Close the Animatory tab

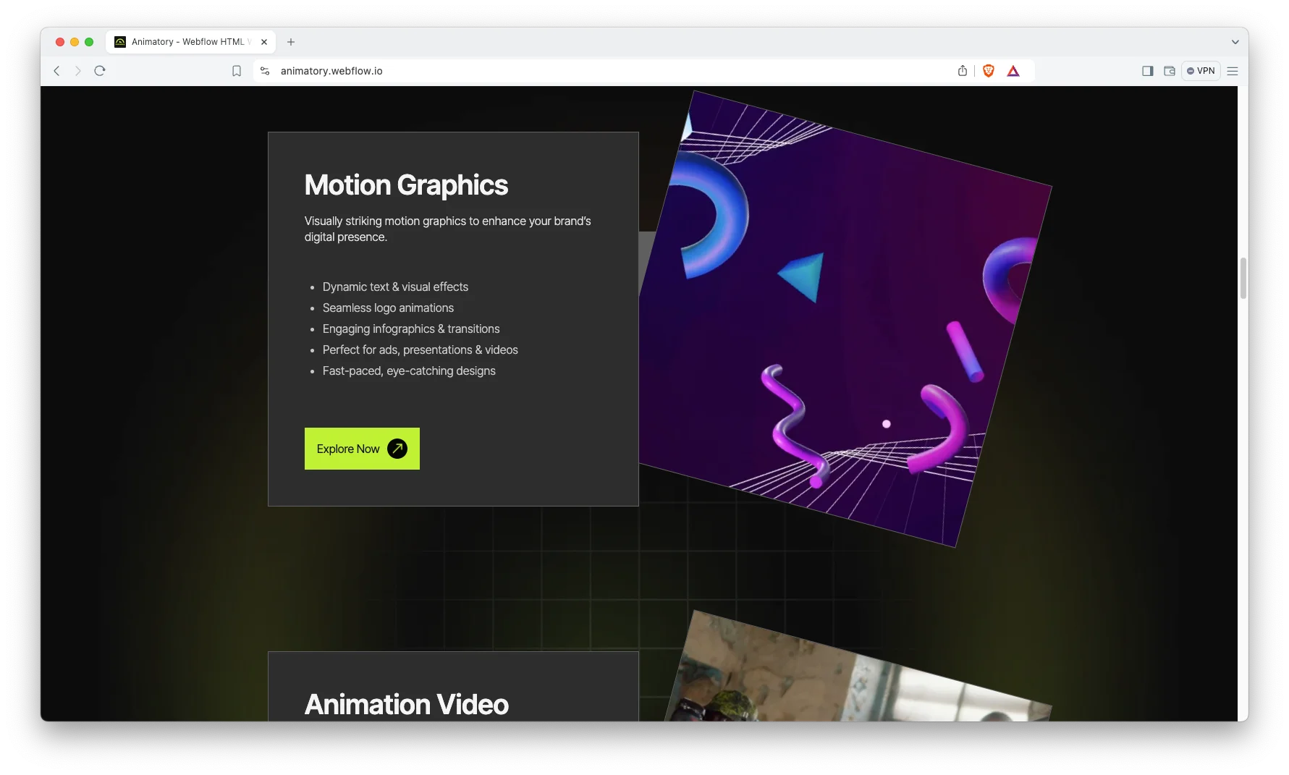(x=264, y=42)
